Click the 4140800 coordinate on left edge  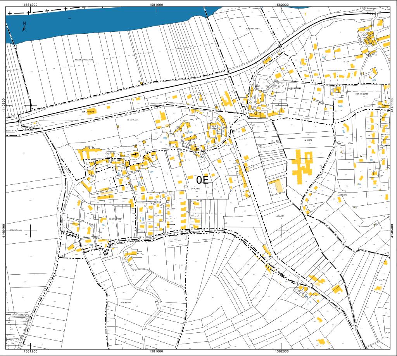click(x=3, y=105)
